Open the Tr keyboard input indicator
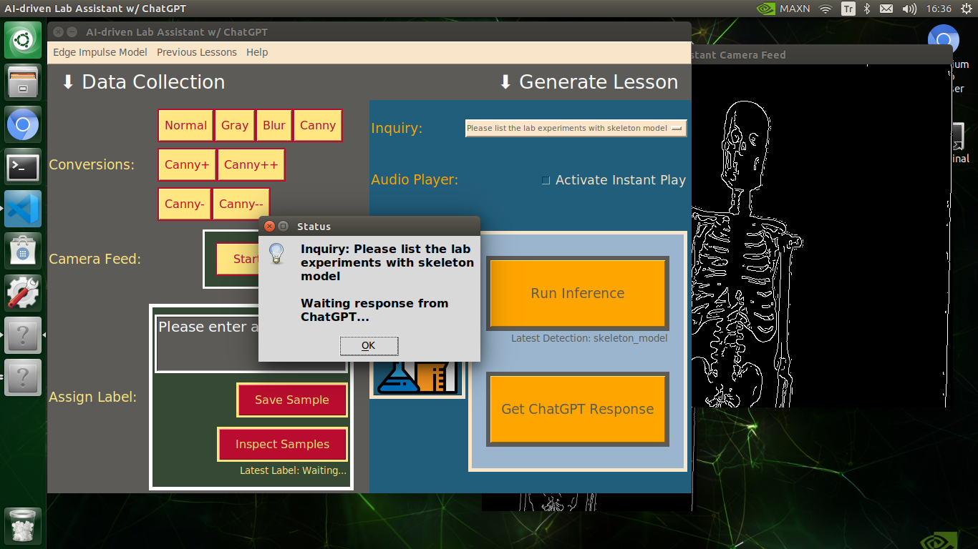The width and height of the screenshot is (978, 549). pyautogui.click(x=848, y=9)
